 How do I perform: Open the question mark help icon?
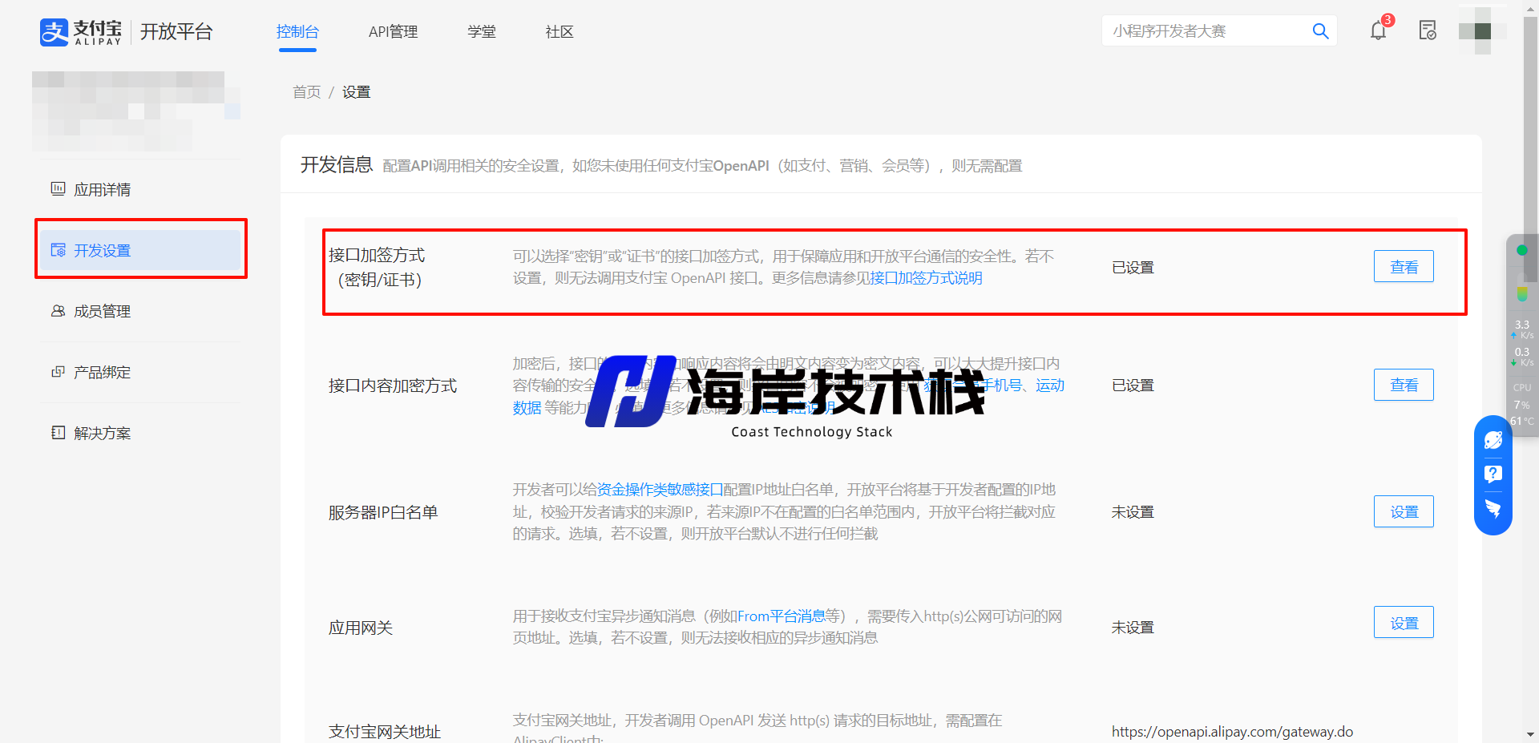[x=1493, y=474]
